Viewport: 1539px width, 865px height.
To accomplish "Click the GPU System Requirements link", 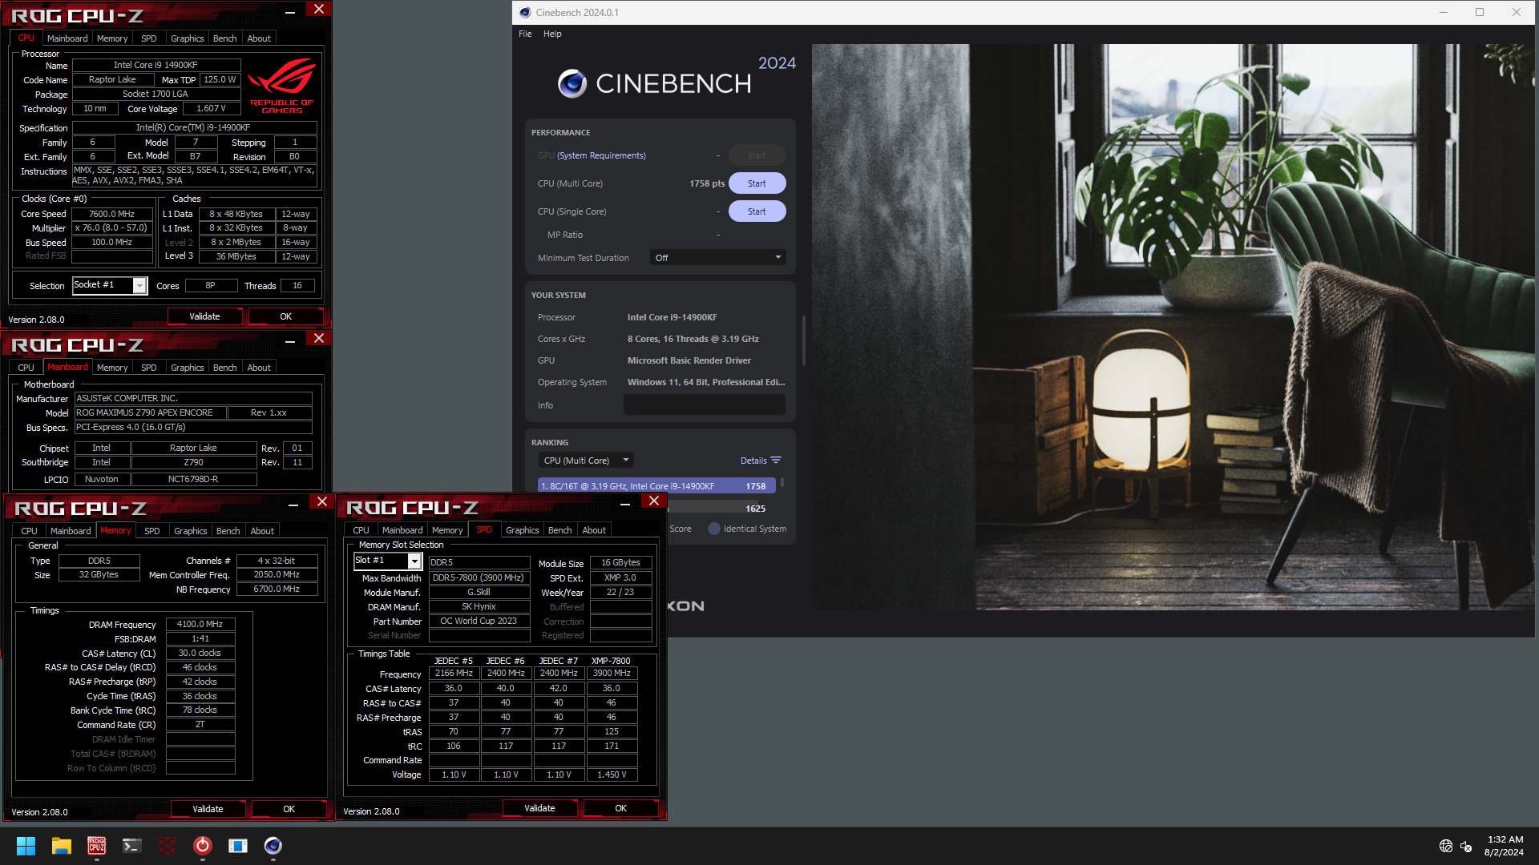I will tap(601, 155).
